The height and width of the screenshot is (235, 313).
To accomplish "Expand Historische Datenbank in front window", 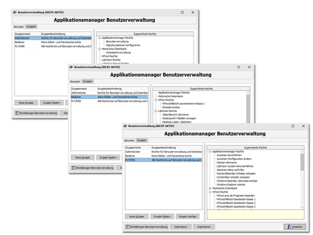I will pos(210,188).
